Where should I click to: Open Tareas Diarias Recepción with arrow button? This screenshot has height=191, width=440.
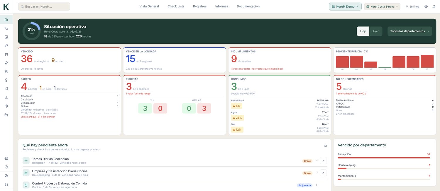pos(323,161)
